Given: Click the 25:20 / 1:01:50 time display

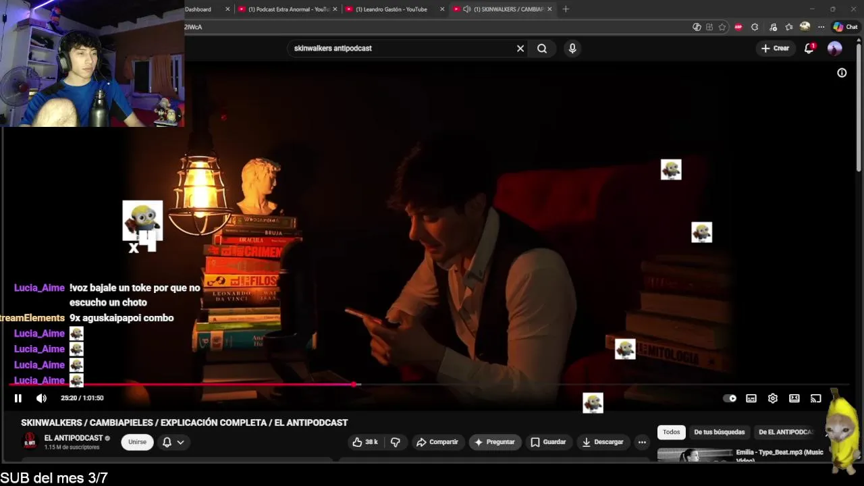Looking at the screenshot, I should point(82,398).
